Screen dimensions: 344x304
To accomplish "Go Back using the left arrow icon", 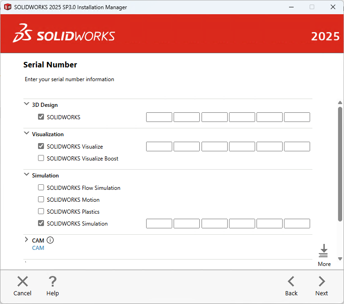I will pos(291,282).
